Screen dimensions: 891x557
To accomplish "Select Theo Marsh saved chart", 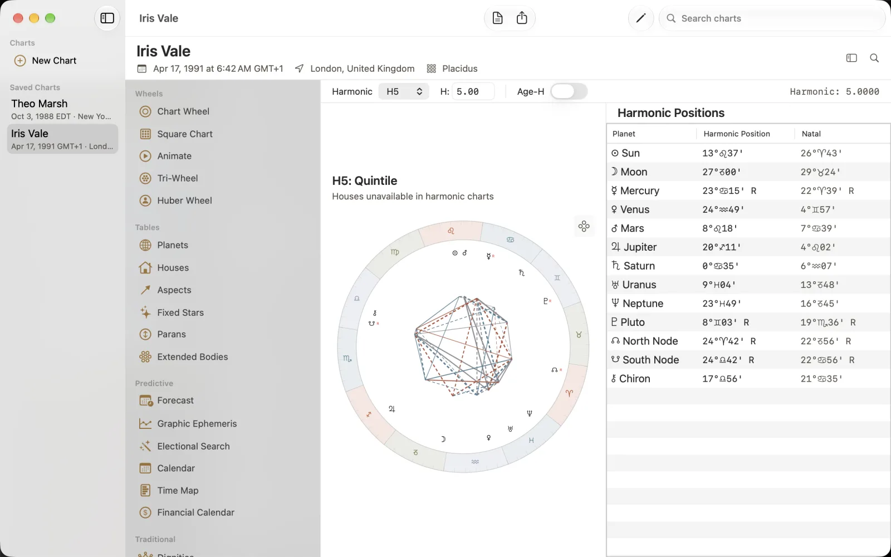I will (62, 109).
